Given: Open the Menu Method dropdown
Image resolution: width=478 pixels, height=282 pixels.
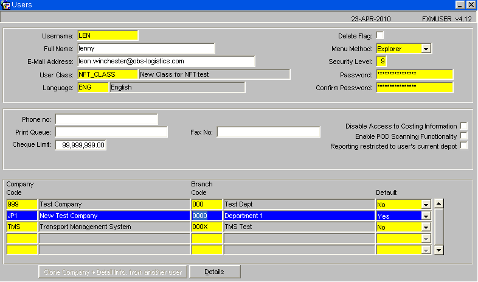Looking at the screenshot, I should pos(426,49).
